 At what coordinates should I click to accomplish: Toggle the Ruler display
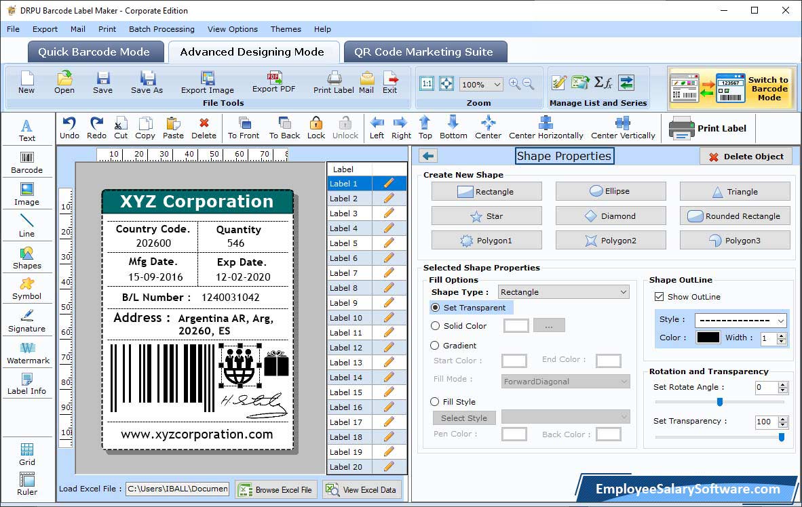click(x=26, y=484)
